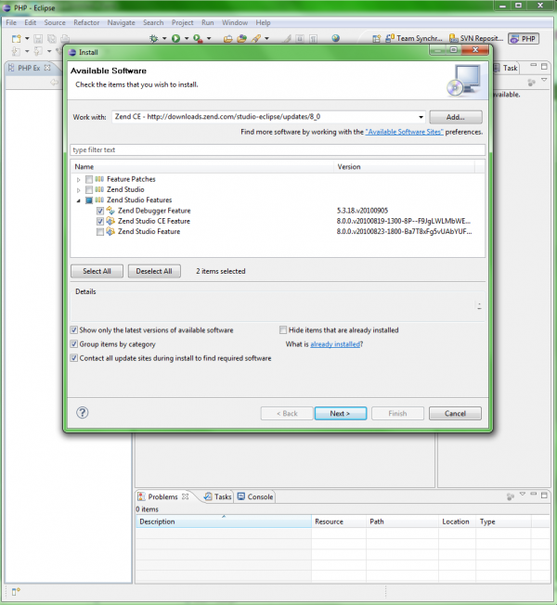Click the Cancel button

pos(455,413)
